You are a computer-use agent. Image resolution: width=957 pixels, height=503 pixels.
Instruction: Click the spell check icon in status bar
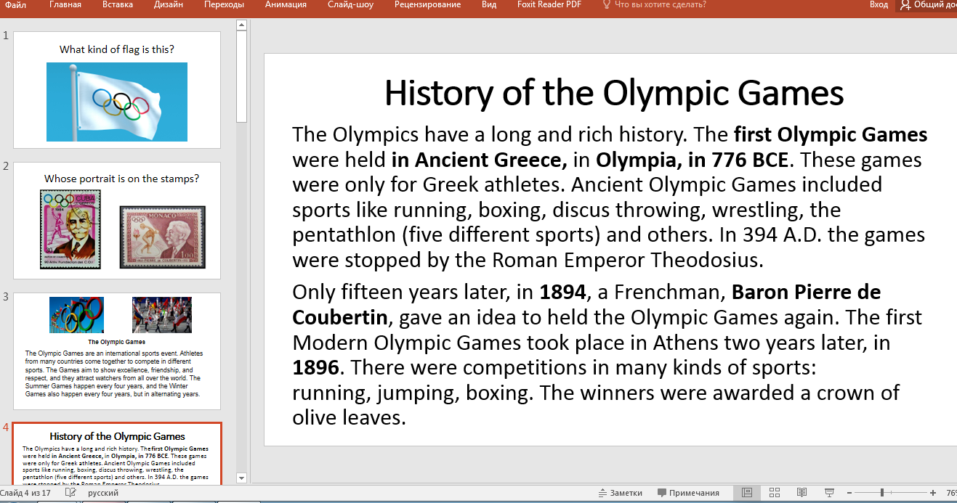[70, 493]
